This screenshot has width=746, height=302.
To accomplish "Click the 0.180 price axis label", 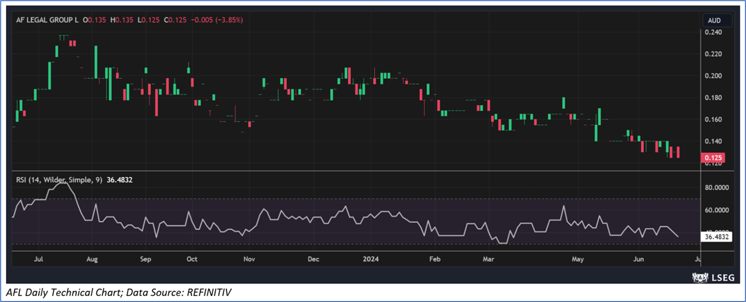I will pos(713,98).
